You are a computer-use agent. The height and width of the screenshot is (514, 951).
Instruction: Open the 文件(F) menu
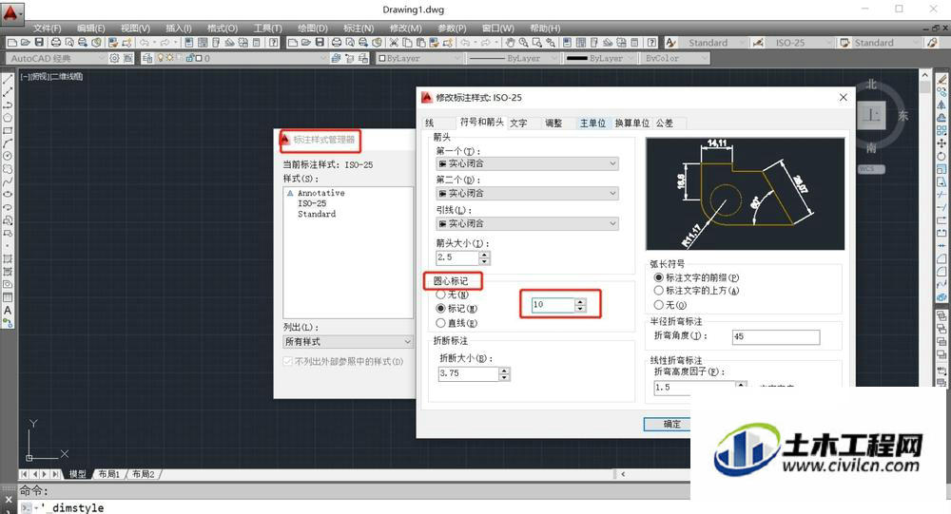48,29
